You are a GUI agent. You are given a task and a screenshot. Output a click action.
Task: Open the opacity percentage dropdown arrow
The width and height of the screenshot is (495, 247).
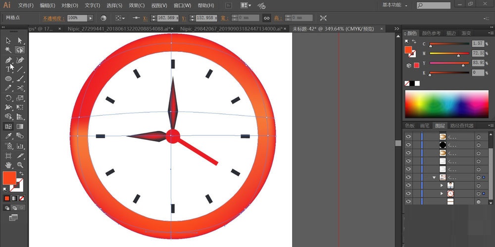coord(89,18)
